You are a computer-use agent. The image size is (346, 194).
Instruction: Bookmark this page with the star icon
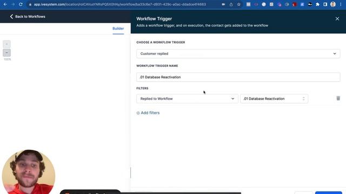(239, 4)
